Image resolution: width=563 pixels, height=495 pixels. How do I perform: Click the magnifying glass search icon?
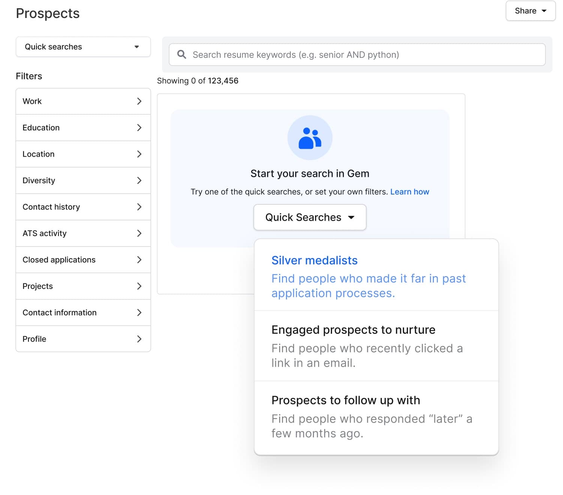point(182,55)
